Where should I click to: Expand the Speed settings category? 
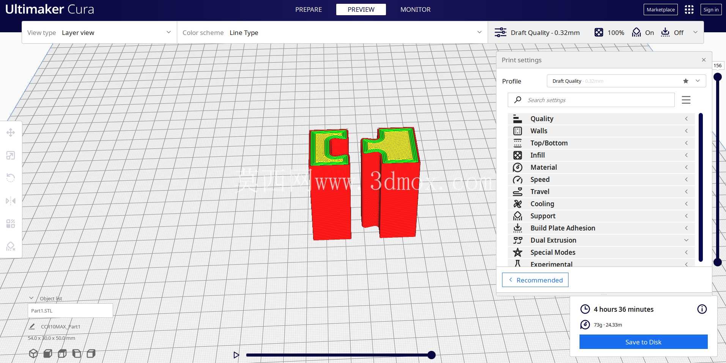(601, 180)
